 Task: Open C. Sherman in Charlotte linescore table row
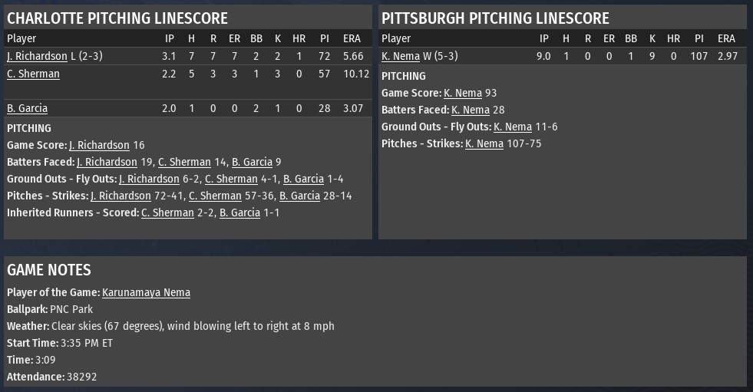(33, 74)
